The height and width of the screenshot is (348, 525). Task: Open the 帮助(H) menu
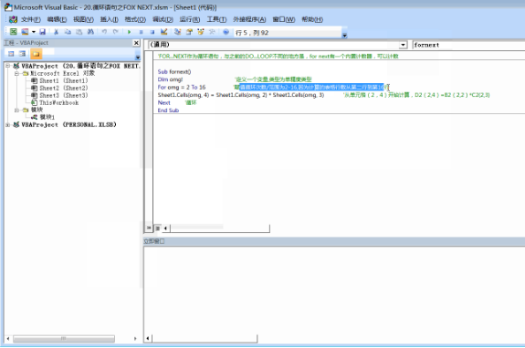312,19
